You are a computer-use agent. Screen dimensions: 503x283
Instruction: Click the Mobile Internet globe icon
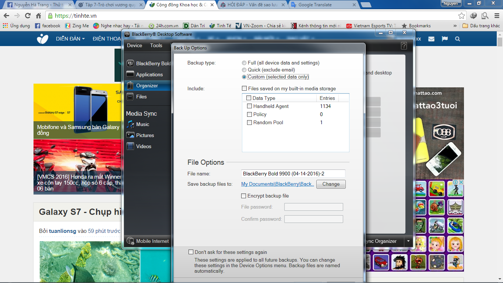tap(130, 241)
